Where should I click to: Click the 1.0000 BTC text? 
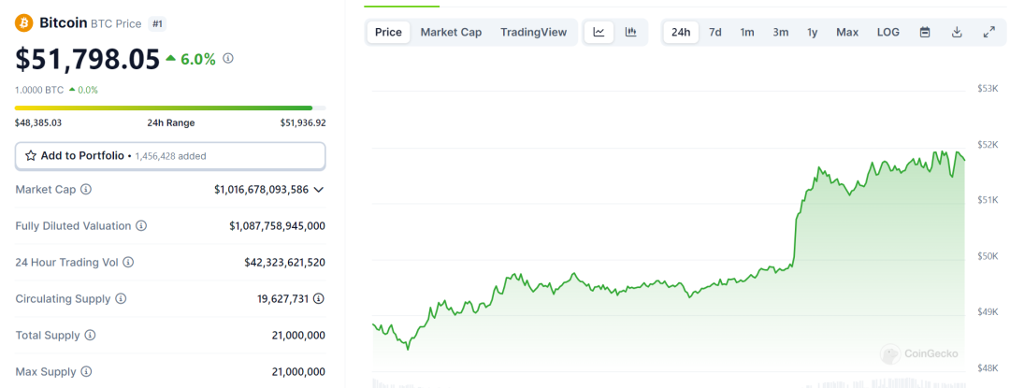[39, 90]
